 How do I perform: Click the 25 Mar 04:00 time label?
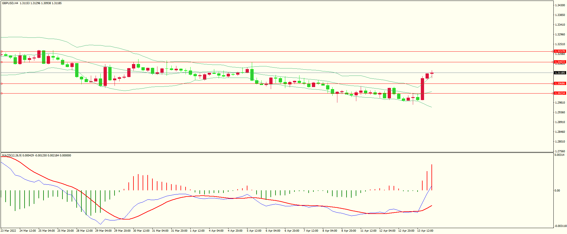click(46, 231)
